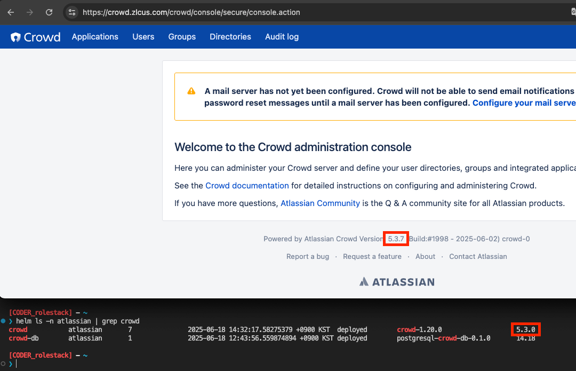This screenshot has height=371, width=576.
Task: Click chart name crowd-1.20.0 in terminal
Action: click(419, 330)
